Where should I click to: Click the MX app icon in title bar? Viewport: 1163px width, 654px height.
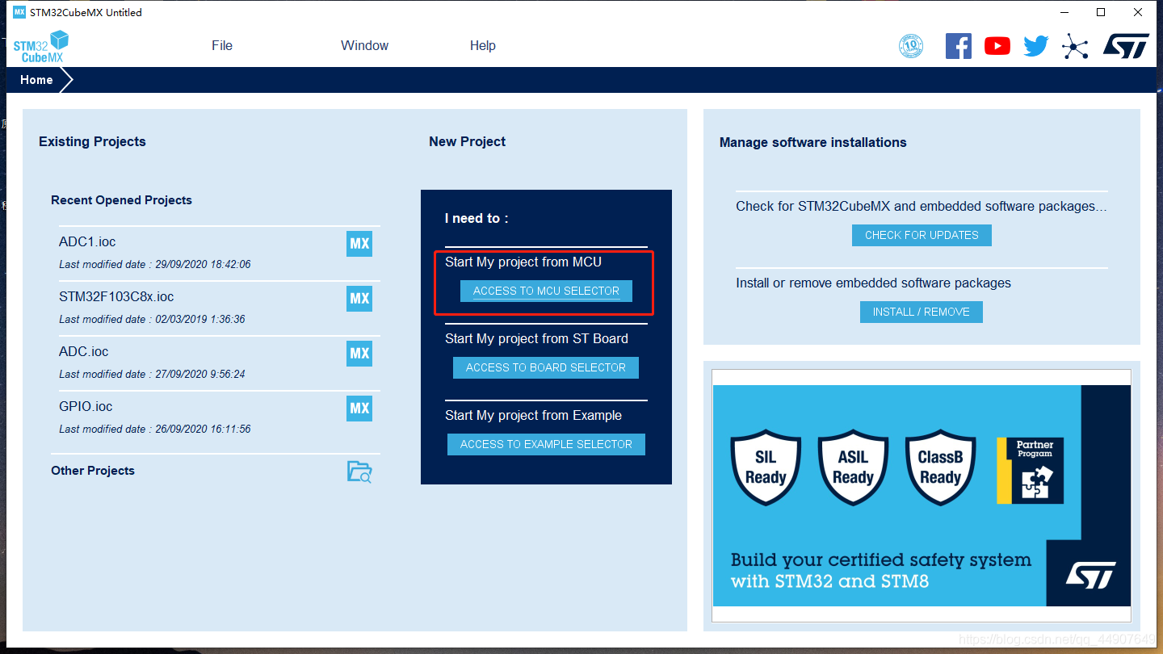pos(19,12)
